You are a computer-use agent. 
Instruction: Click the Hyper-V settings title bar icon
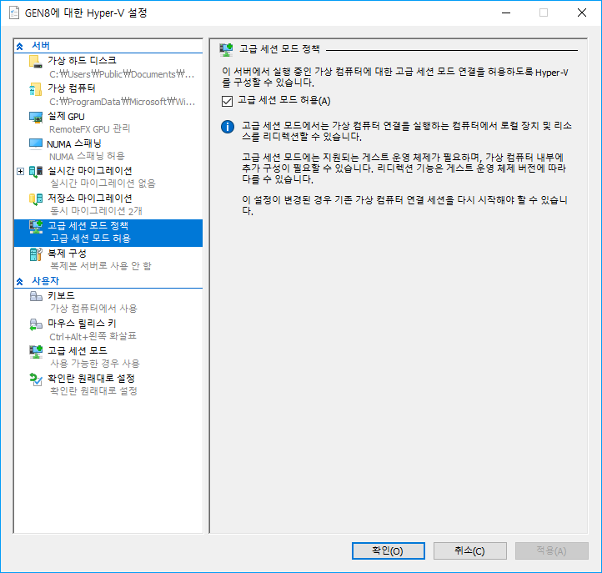[14, 13]
